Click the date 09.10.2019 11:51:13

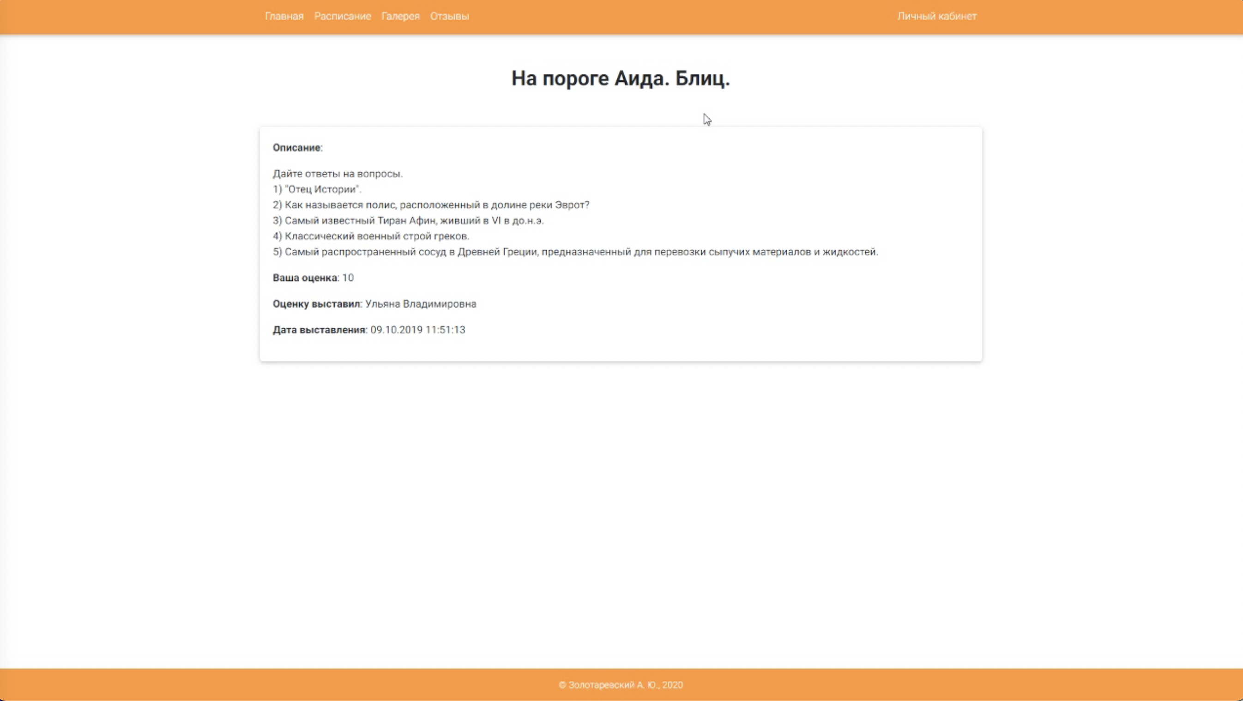[x=417, y=330]
